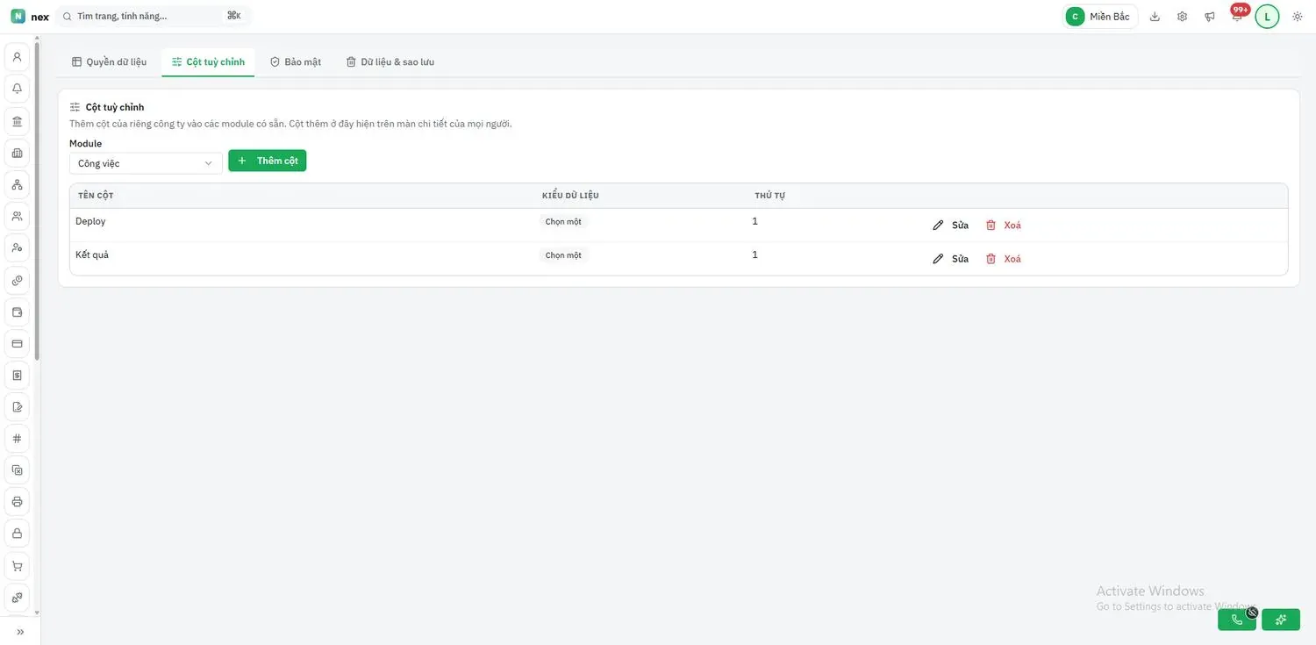
Task: Click the search box Tìm trang, tính năng
Action: click(x=153, y=16)
